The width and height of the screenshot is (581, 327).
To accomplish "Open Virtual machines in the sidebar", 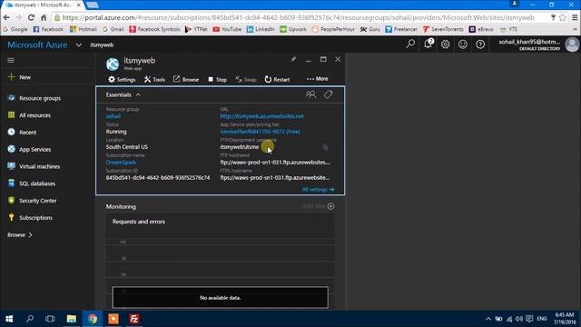I will pyautogui.click(x=34, y=166).
